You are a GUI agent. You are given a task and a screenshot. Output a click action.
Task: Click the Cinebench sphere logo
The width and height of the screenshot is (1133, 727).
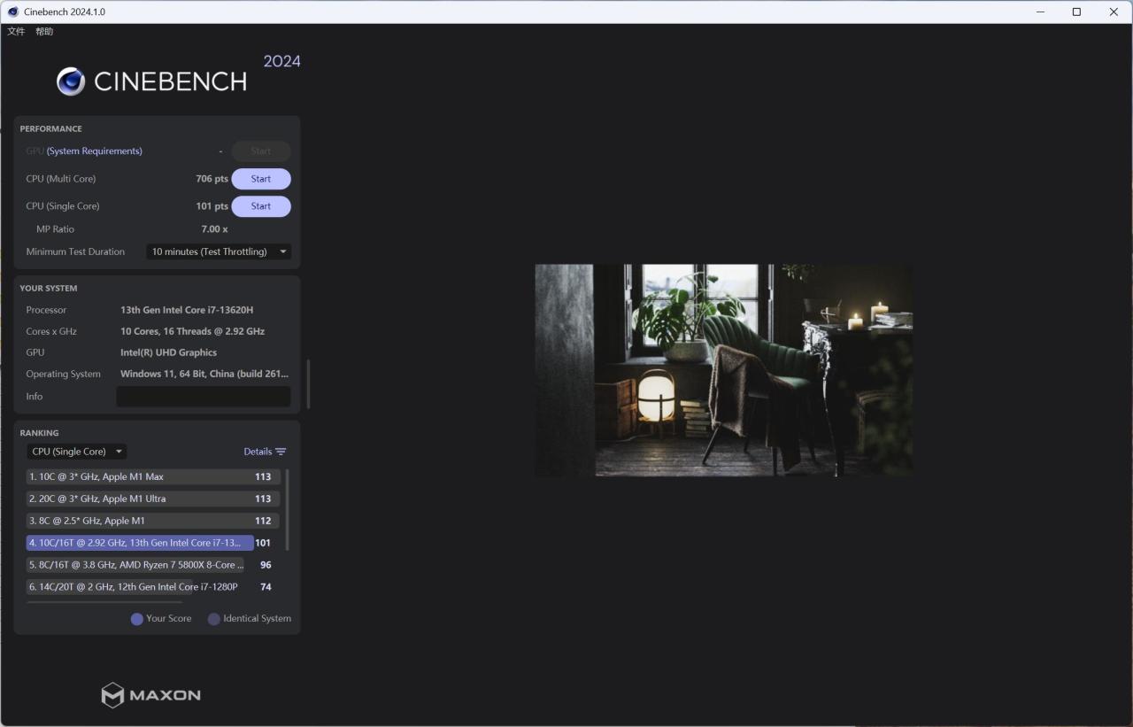pyautogui.click(x=71, y=81)
